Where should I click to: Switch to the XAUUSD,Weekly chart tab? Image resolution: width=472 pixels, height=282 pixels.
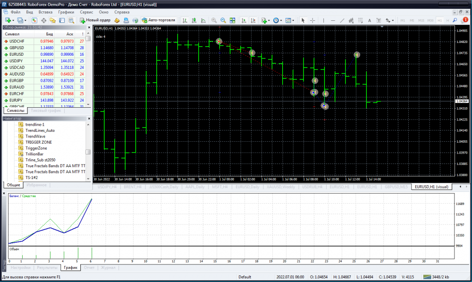(x=281, y=187)
